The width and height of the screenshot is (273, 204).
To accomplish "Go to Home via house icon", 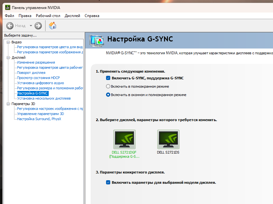I will (53, 26).
